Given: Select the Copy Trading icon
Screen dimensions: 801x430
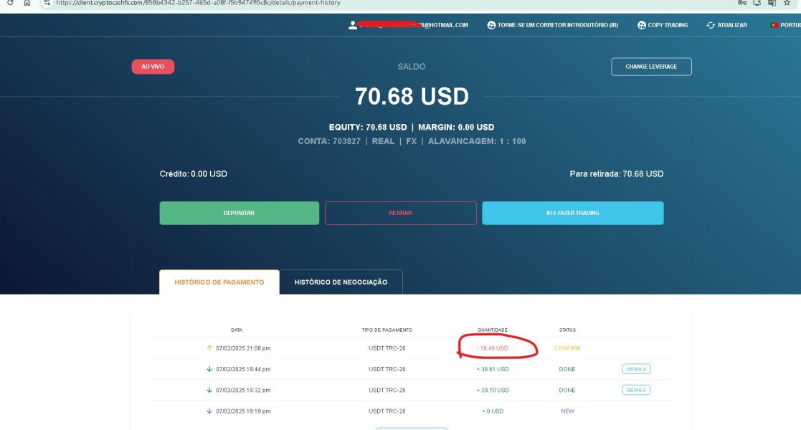Looking at the screenshot, I should (642, 25).
